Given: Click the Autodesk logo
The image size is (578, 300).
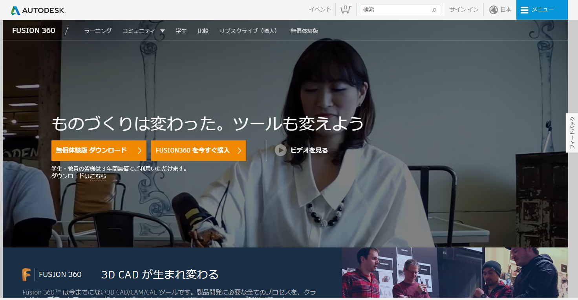Looking at the screenshot, I should tap(38, 10).
